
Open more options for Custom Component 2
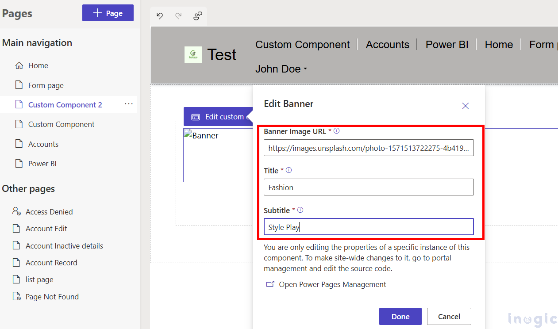(129, 104)
